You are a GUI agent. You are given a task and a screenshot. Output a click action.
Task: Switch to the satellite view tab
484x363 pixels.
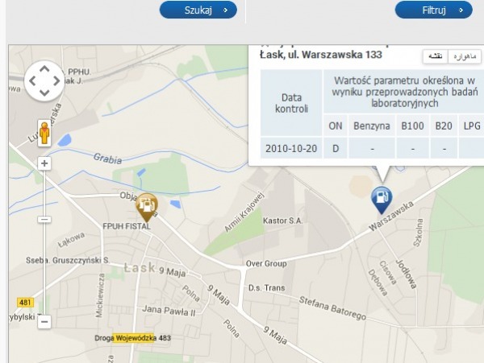465,56
